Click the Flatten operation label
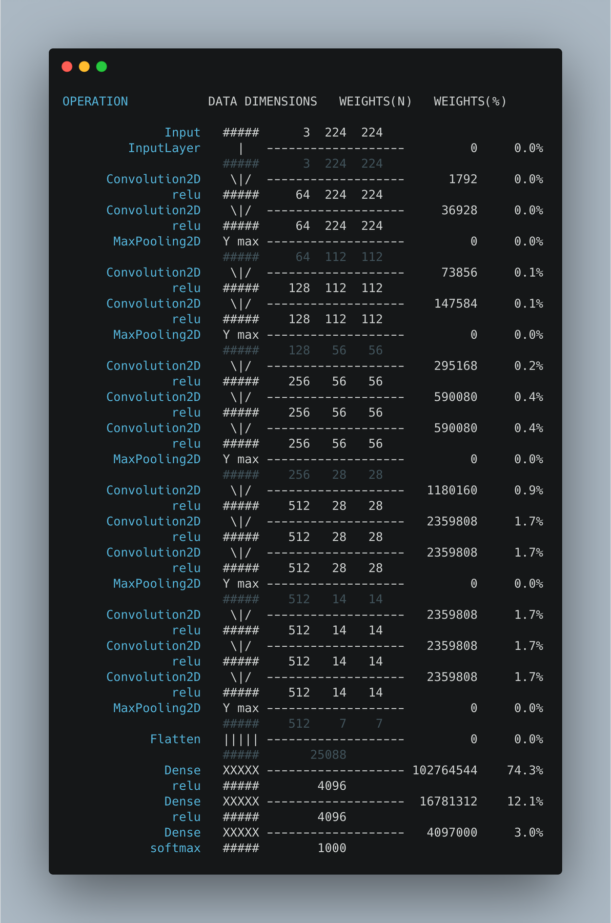The image size is (611, 923). 175,739
